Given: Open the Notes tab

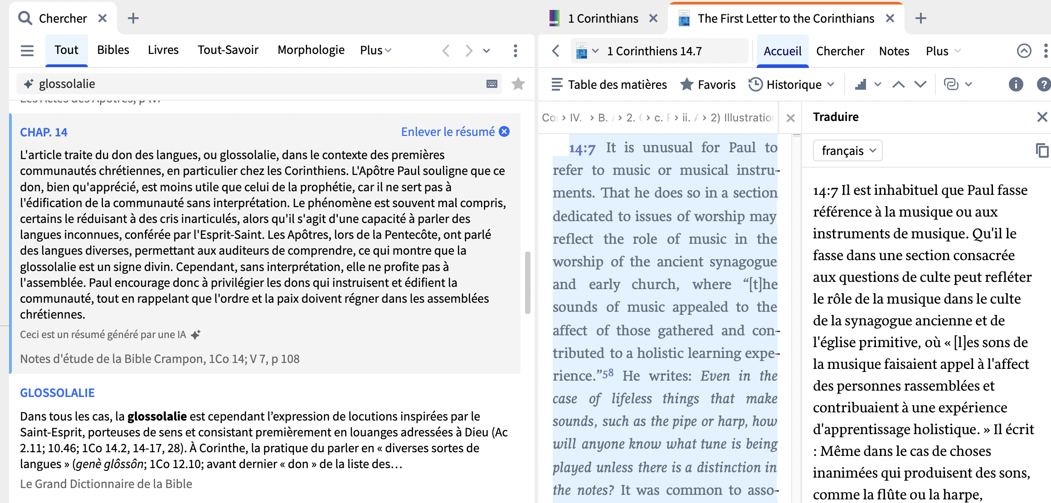Looking at the screenshot, I should coord(894,51).
